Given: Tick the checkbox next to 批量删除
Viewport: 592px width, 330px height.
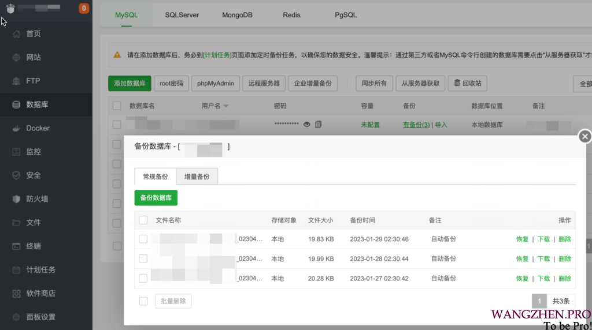Looking at the screenshot, I should (143, 301).
